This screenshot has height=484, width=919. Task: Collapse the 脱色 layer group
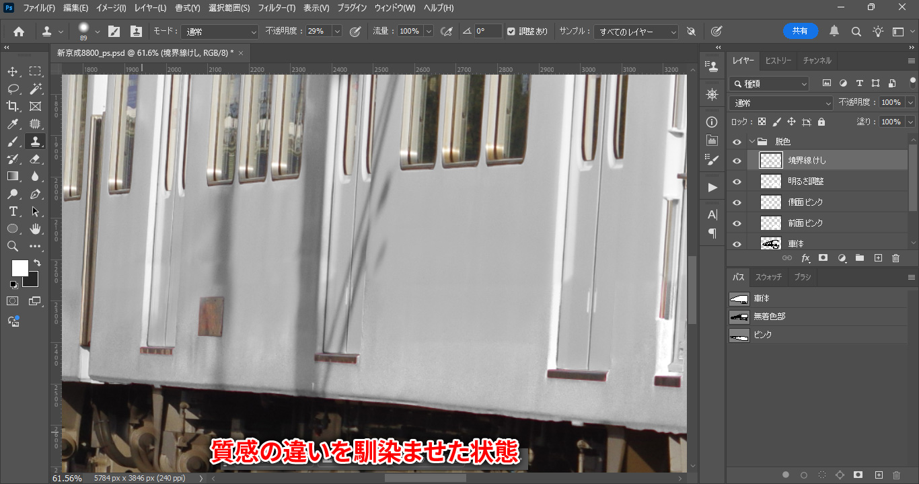point(751,142)
